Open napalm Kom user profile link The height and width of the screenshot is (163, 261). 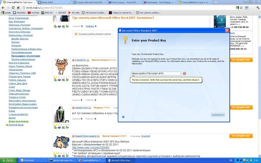(81, 108)
